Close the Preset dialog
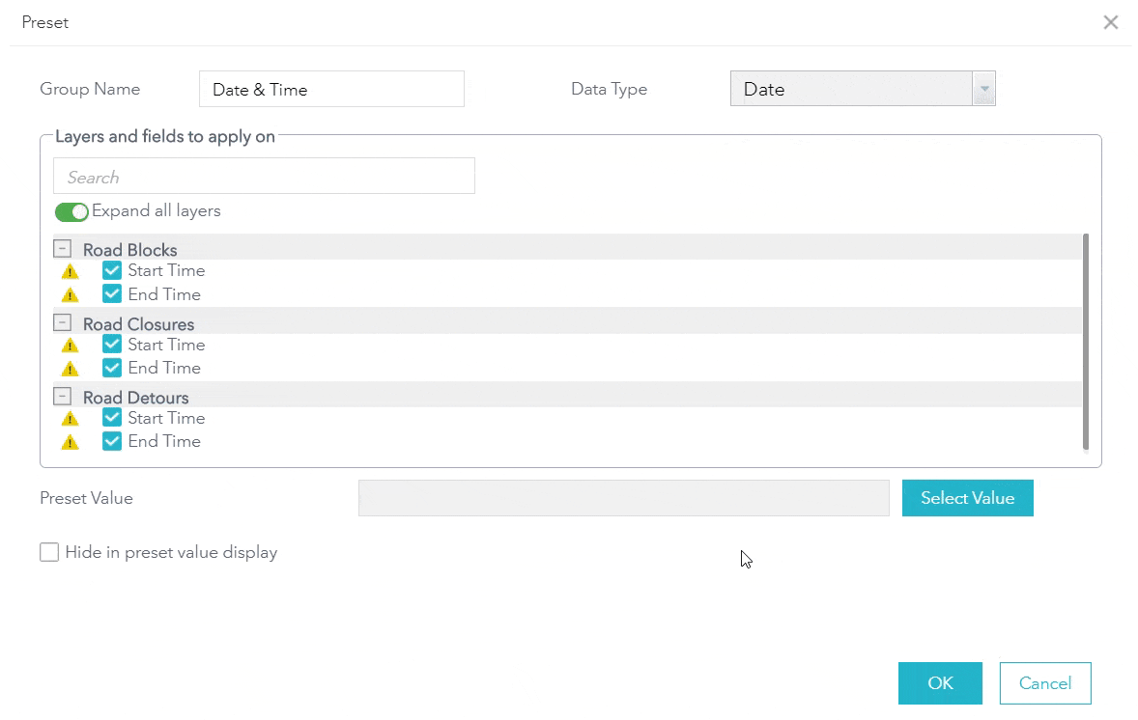This screenshot has width=1138, height=720. tap(1110, 22)
